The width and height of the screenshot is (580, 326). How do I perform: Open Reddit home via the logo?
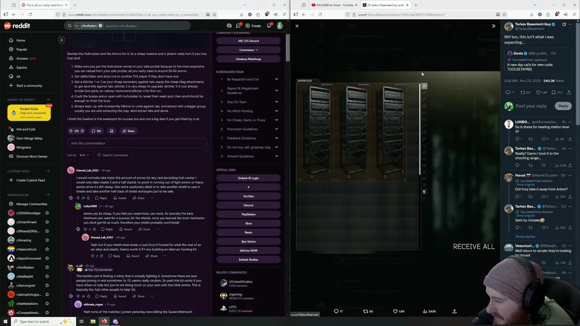pyautogui.click(x=17, y=26)
